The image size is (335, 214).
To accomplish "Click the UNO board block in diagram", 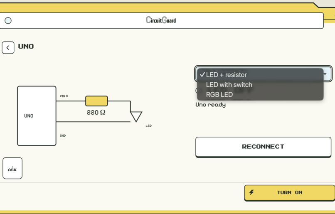I will coord(37,116).
